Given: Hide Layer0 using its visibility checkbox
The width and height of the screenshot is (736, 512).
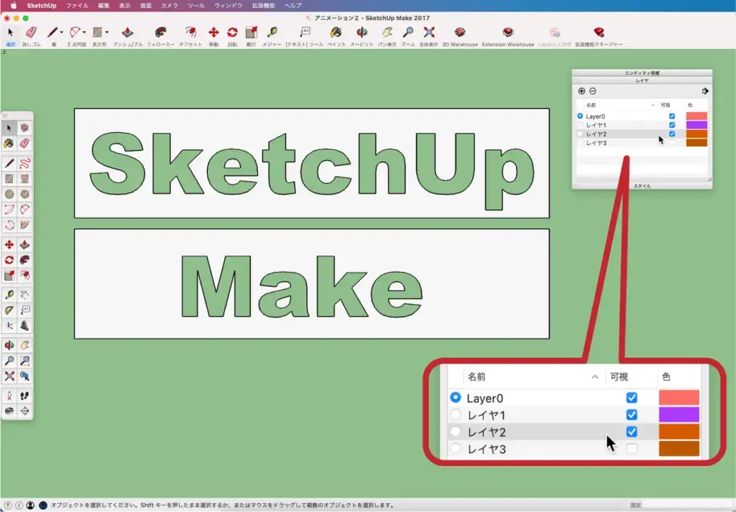Looking at the screenshot, I should (x=672, y=116).
